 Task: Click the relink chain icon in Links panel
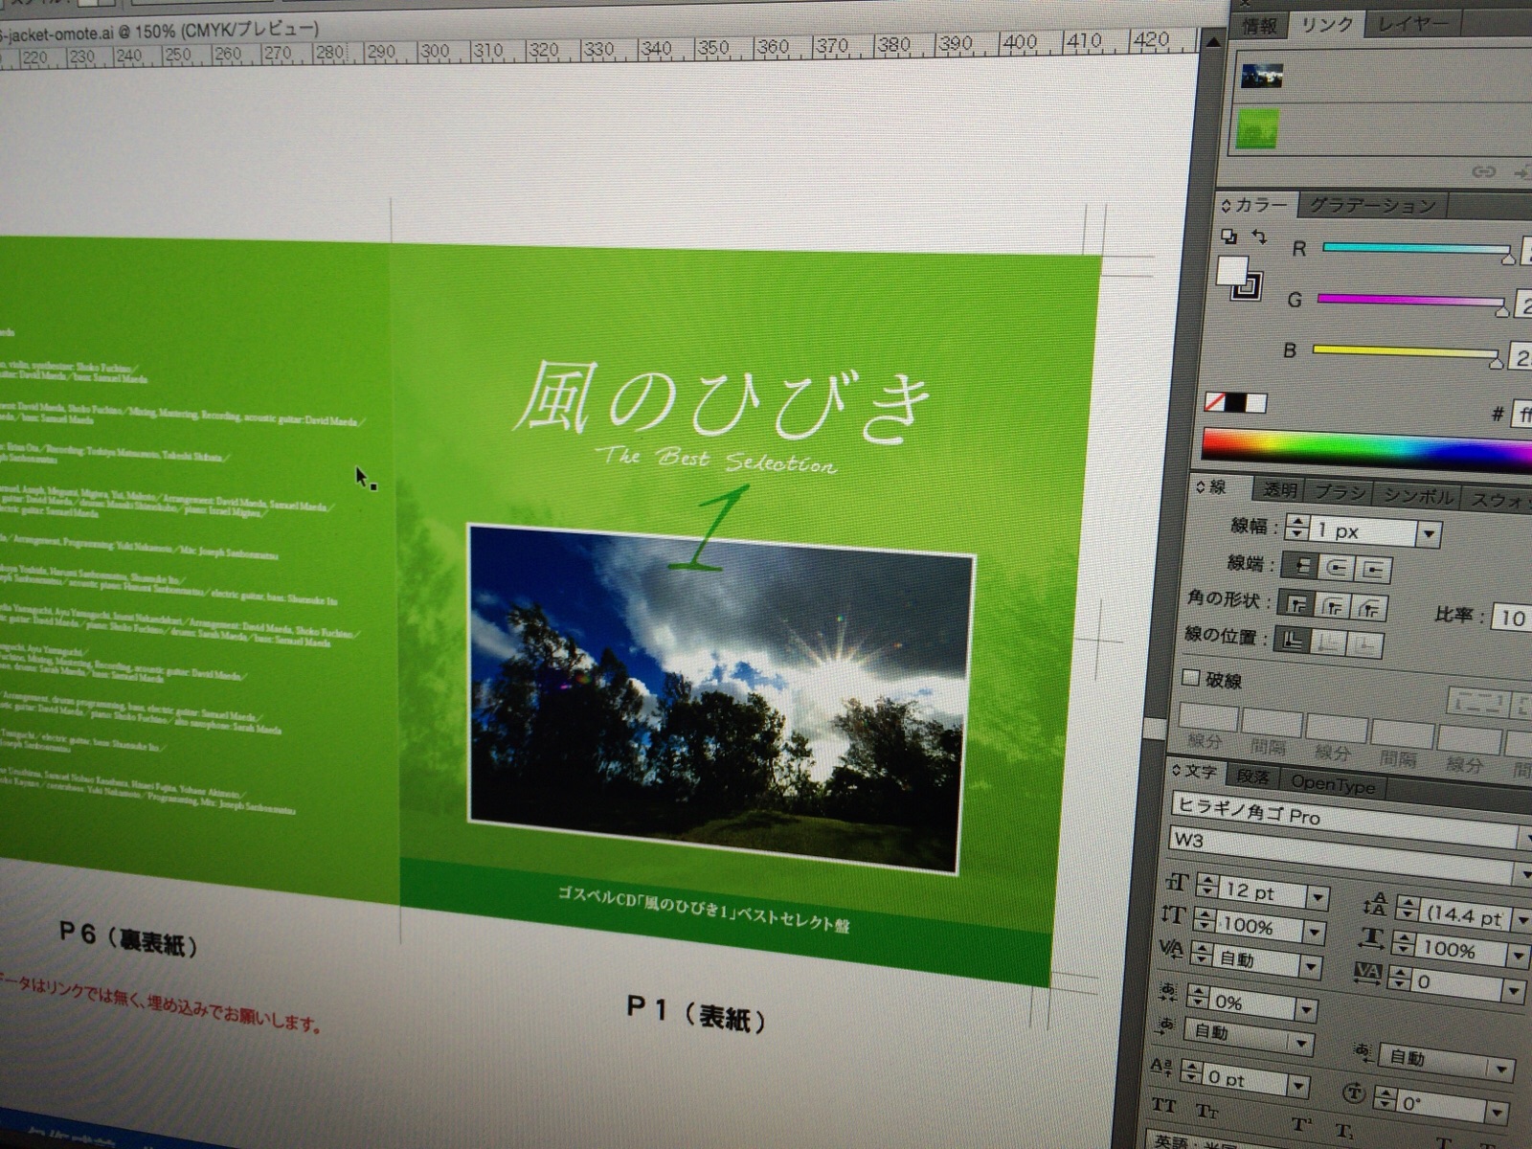click(1483, 171)
